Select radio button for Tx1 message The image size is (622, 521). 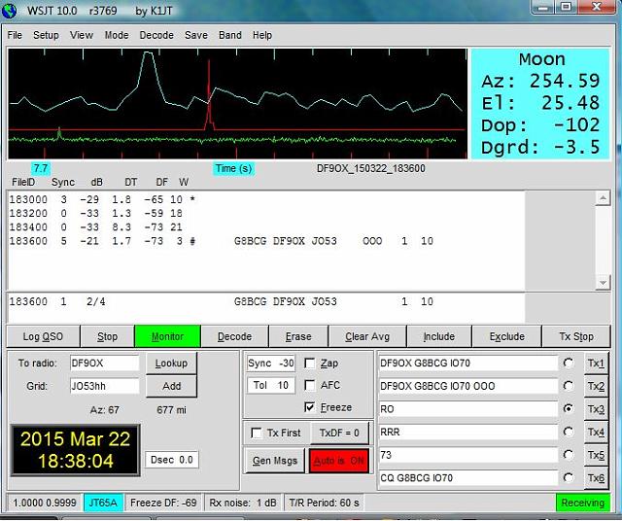569,364
